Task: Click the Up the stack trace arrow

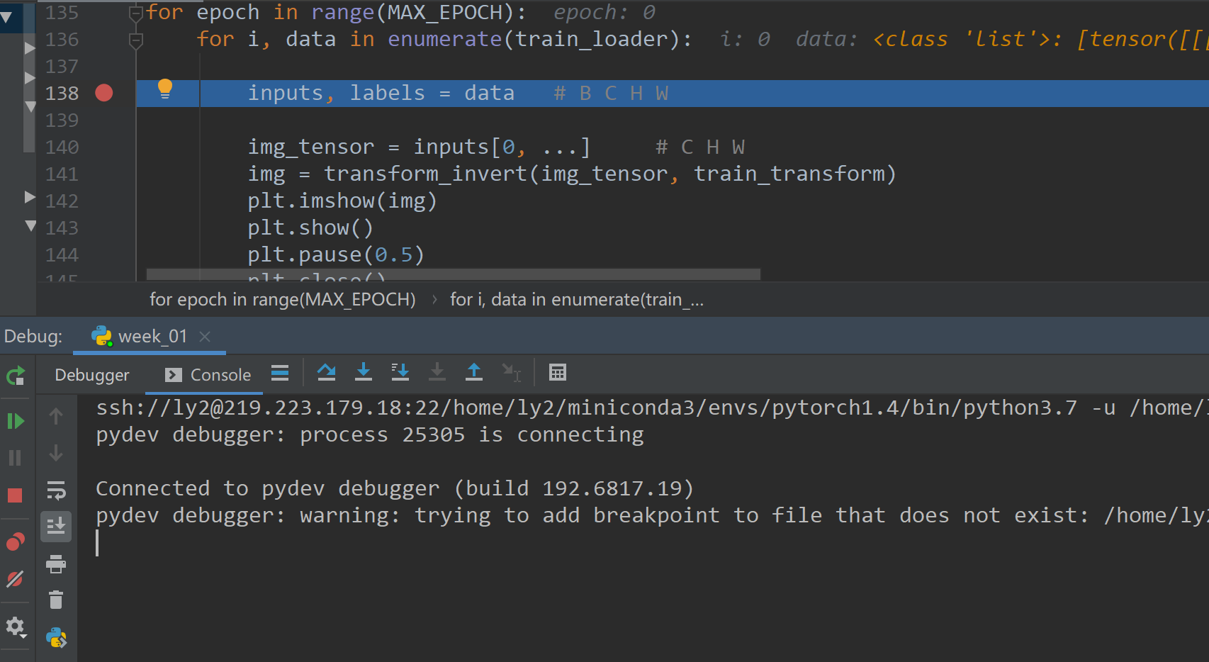Action: [56, 417]
